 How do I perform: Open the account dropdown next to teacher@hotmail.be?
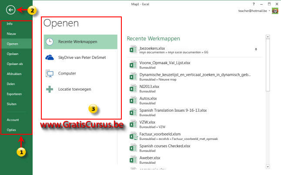coord(269,11)
